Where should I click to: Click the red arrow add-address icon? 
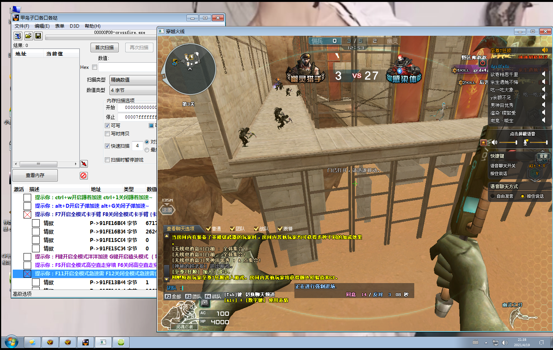pos(84,164)
